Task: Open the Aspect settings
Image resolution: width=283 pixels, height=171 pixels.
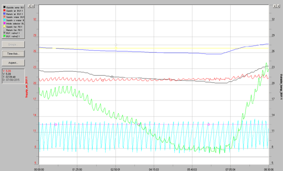Action: tap(13, 63)
